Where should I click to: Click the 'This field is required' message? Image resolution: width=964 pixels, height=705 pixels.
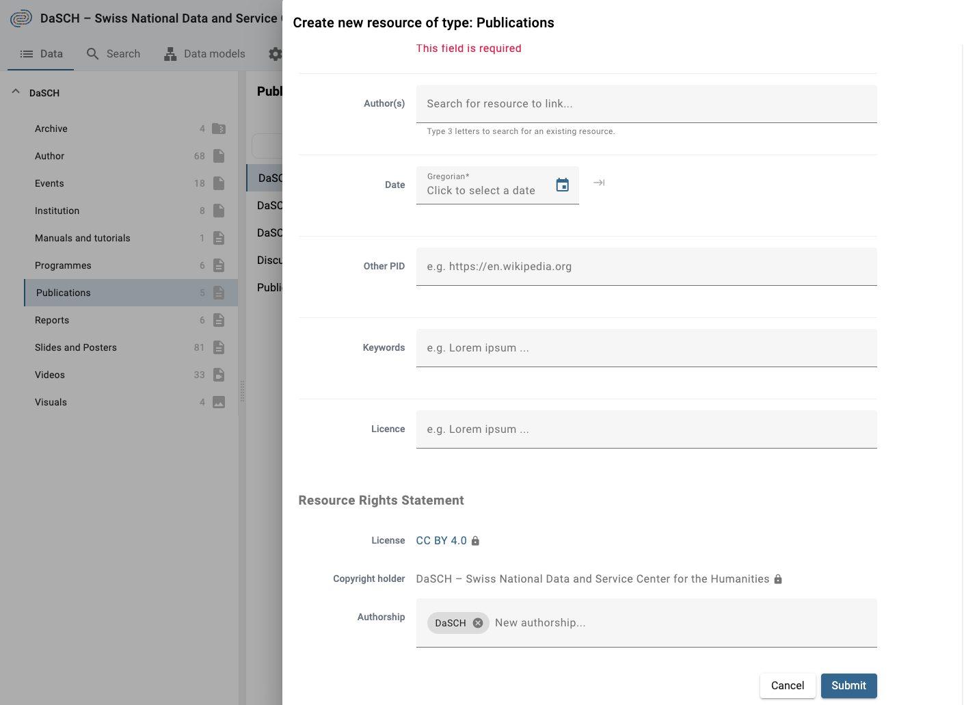coord(468,49)
